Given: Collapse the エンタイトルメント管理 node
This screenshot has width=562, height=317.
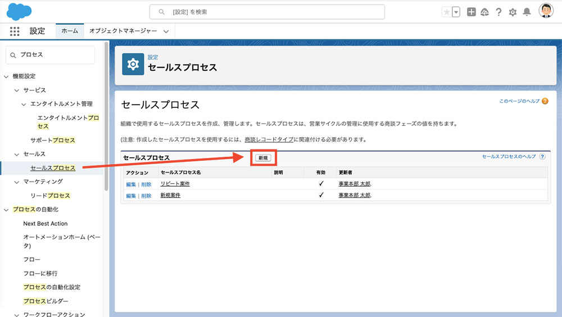Looking at the screenshot, I should point(24,105).
